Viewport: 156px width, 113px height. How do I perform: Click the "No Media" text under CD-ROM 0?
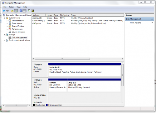(x=37, y=102)
